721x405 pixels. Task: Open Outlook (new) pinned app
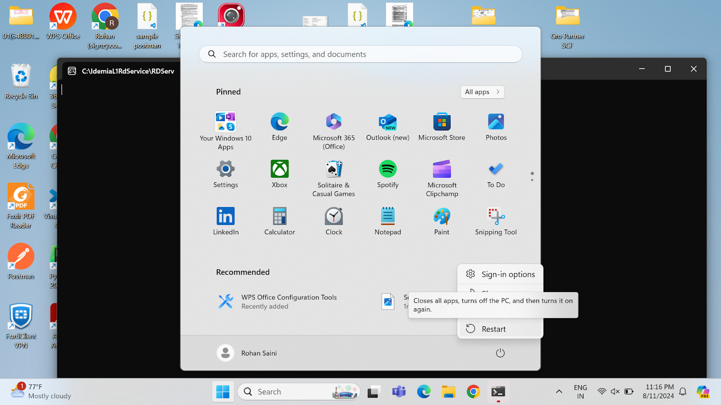coord(388,127)
